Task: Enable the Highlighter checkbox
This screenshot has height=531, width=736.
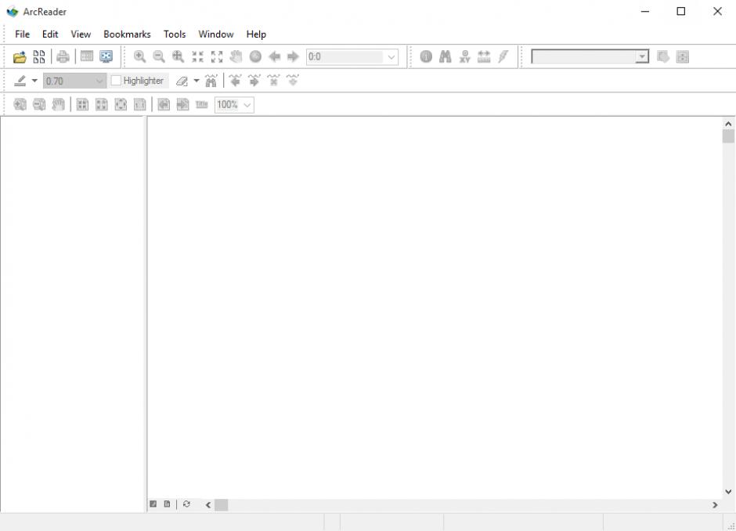Action: (x=117, y=81)
